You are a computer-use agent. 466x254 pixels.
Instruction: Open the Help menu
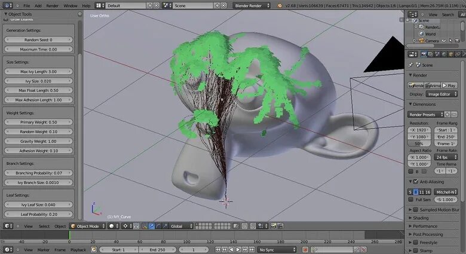86,5
